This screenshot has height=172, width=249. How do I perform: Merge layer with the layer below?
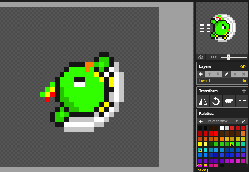point(235,74)
